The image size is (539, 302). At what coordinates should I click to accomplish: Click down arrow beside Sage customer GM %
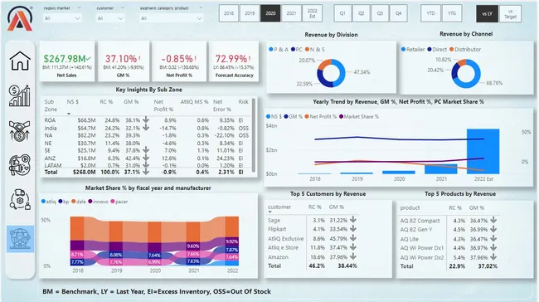click(x=353, y=220)
